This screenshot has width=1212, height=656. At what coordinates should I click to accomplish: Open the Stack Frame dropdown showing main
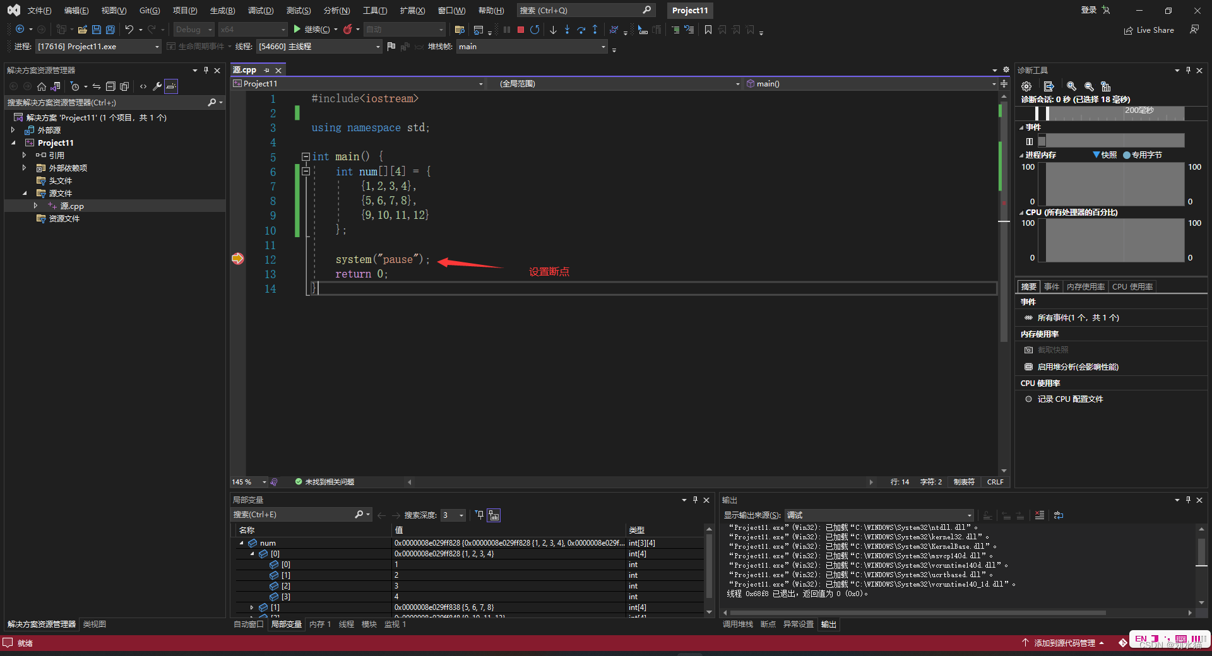(x=532, y=47)
